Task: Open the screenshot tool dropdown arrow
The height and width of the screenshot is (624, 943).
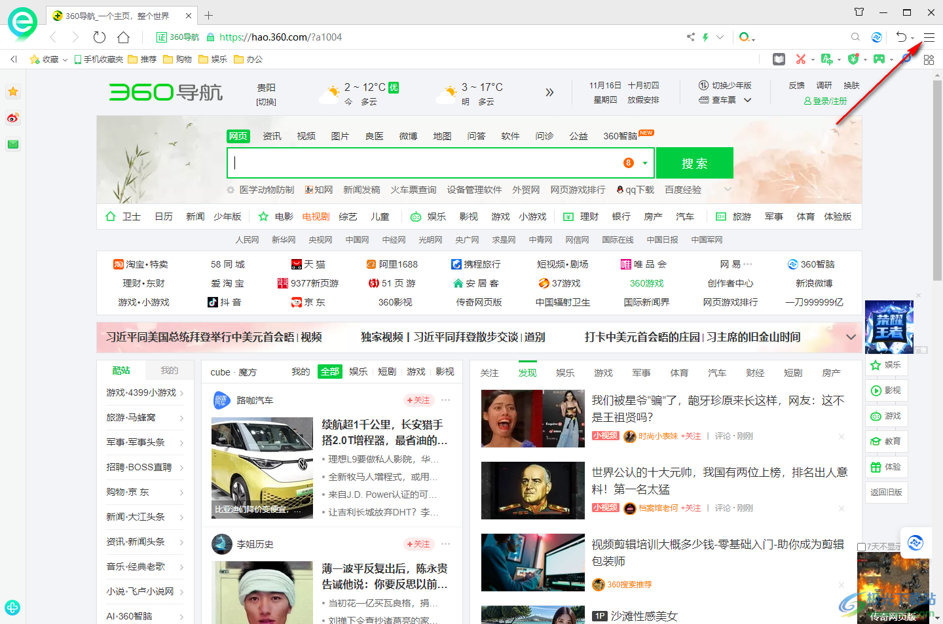Action: coord(813,60)
